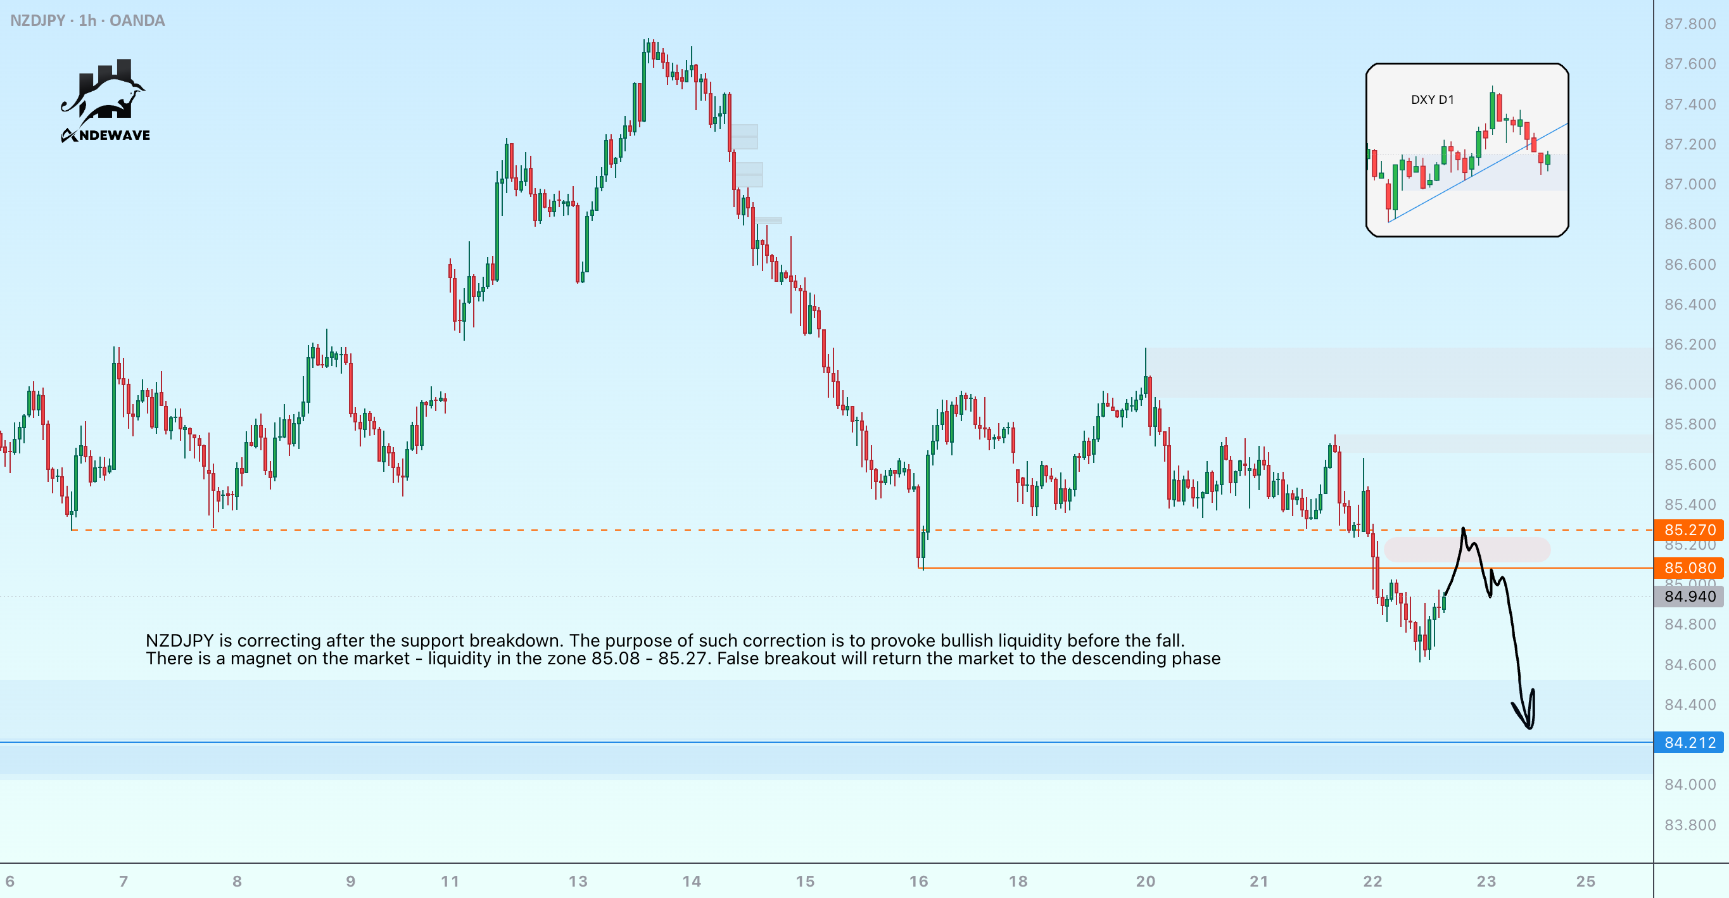Click date 18 on the time axis

[x=1018, y=882]
